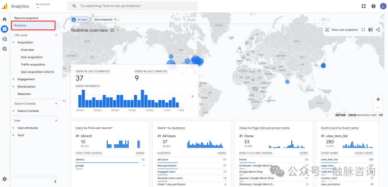Image resolution: width=388 pixels, height=187 pixels.
Task: Click the compare columns icon
Action: (370, 30)
